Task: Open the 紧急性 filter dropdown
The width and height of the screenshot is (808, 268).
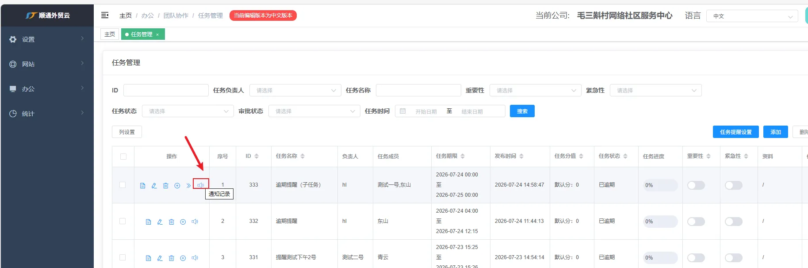Action: pos(656,90)
